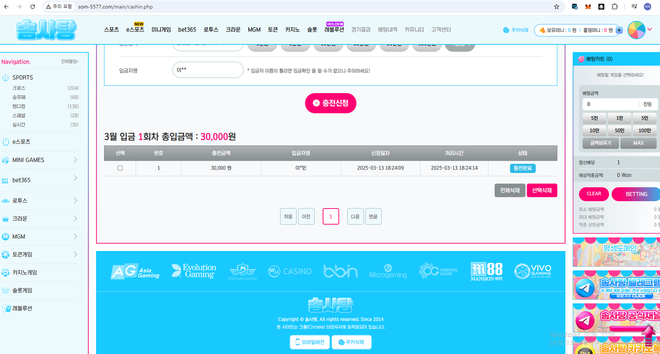Expand the bet365 sidebar section

[75, 178]
